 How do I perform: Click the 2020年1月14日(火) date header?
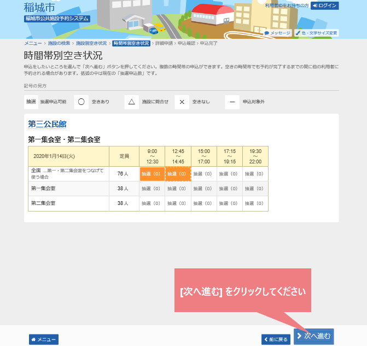point(68,156)
